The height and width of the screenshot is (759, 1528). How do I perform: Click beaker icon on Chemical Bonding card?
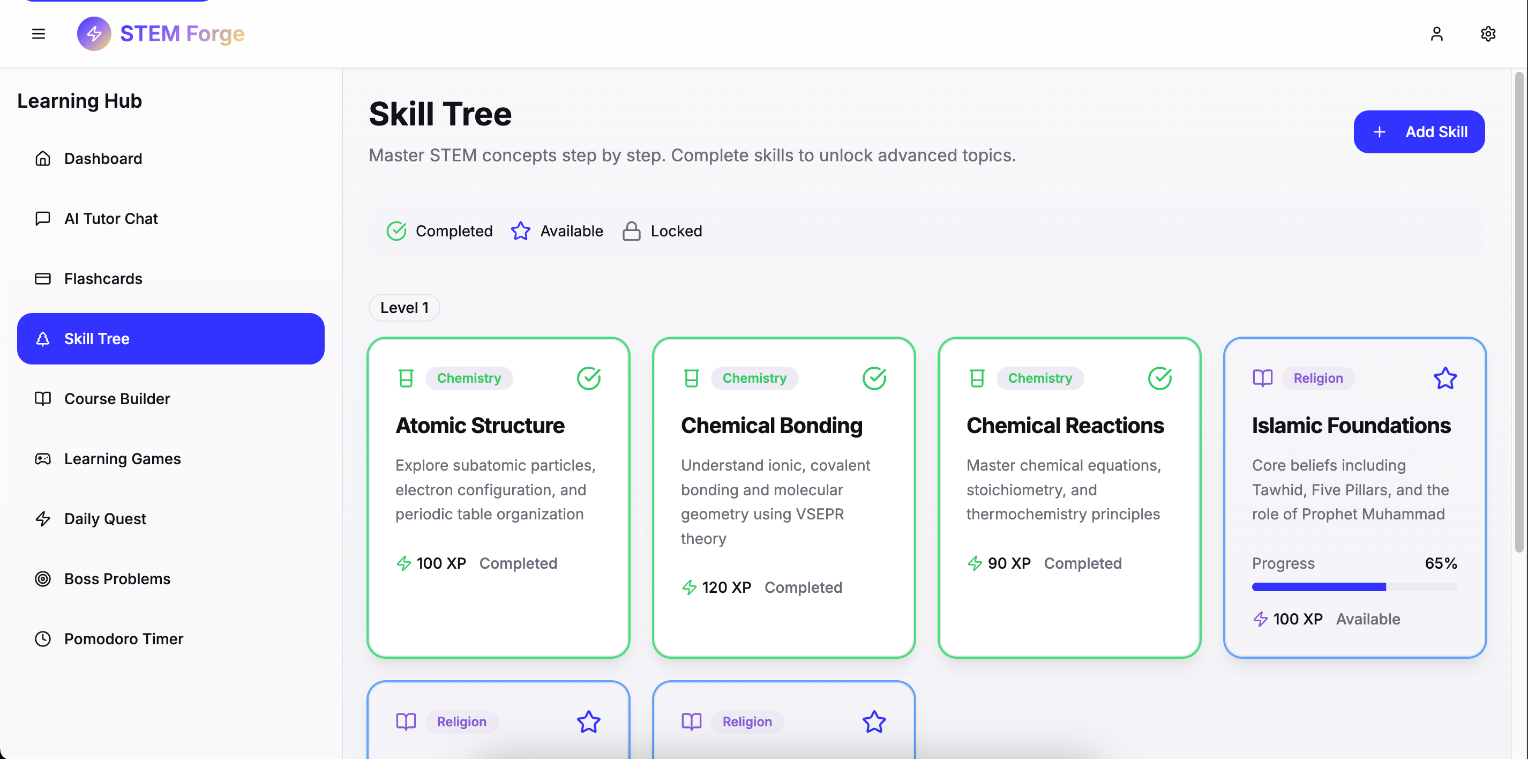[x=691, y=378]
